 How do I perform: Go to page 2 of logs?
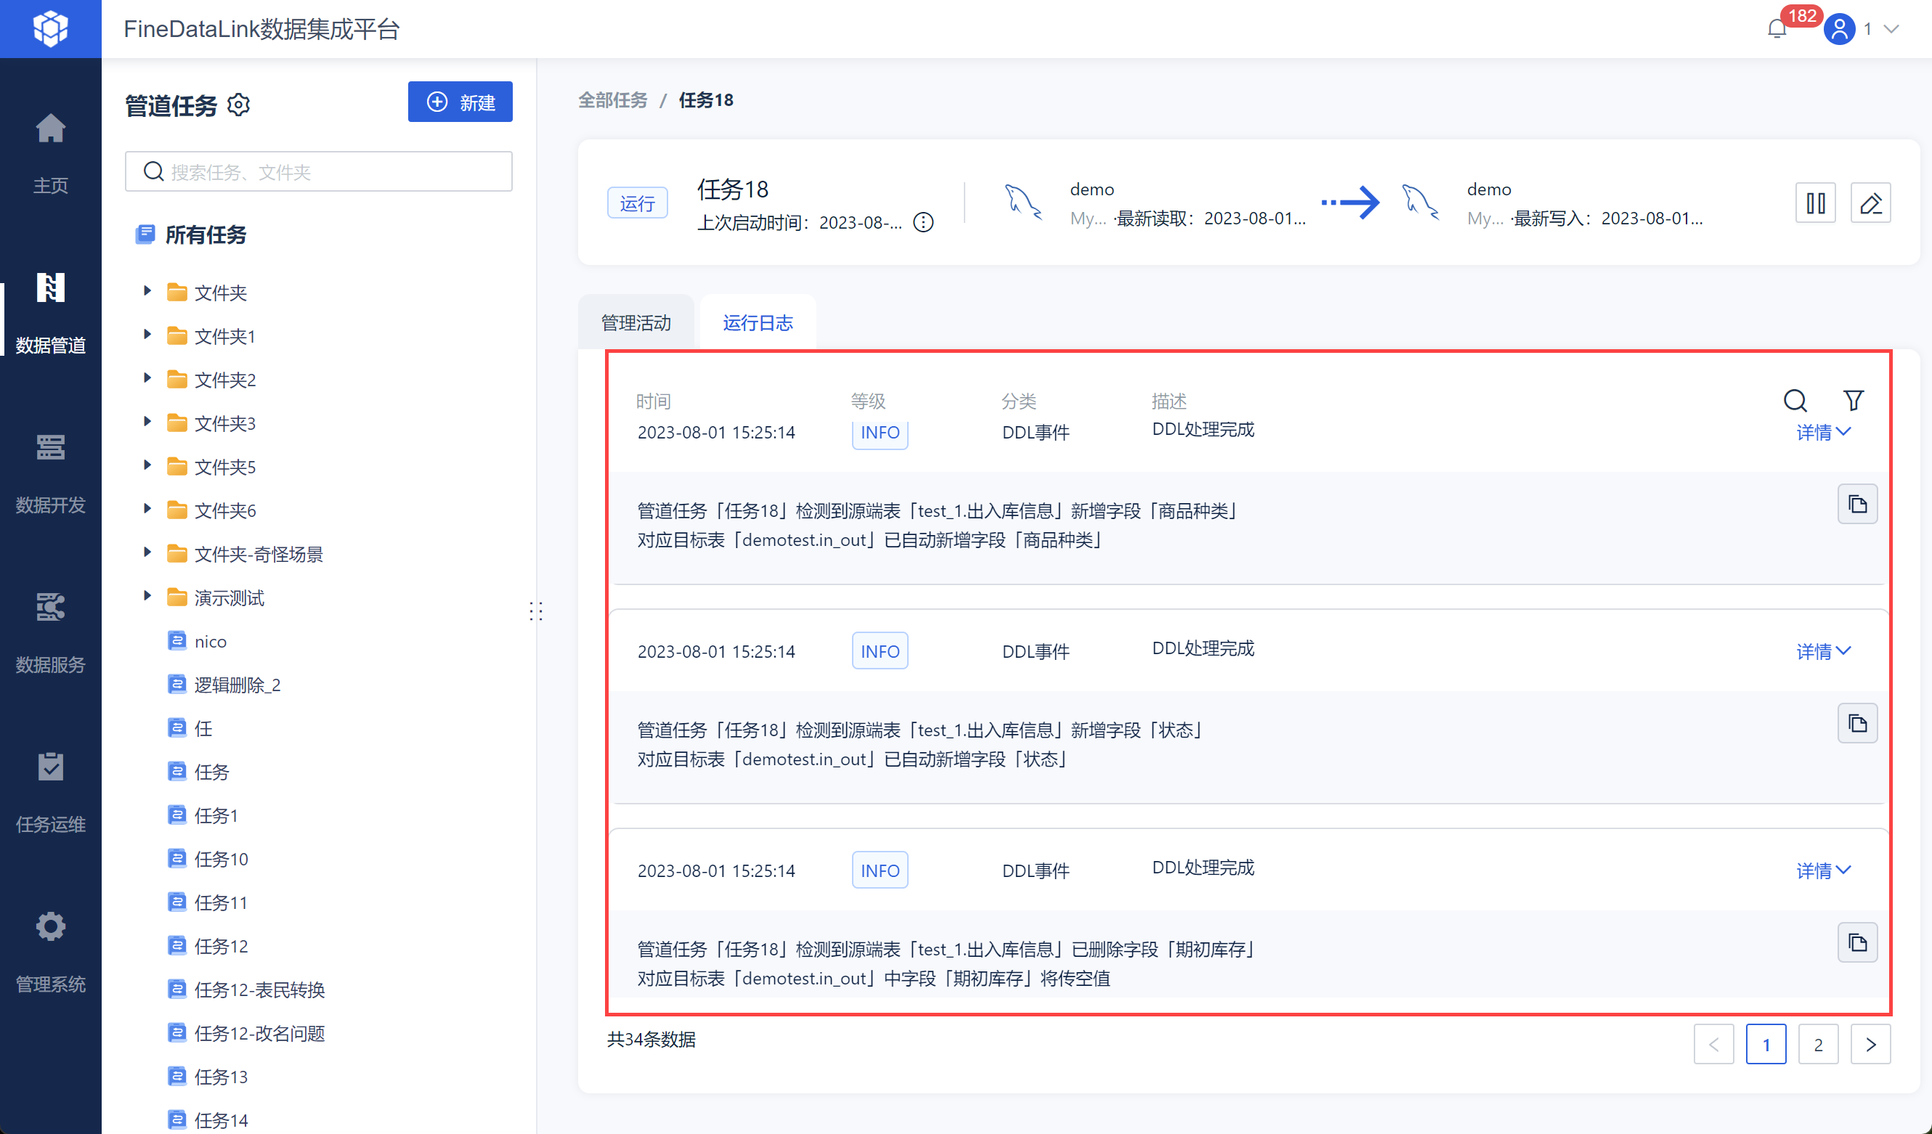(1817, 1043)
